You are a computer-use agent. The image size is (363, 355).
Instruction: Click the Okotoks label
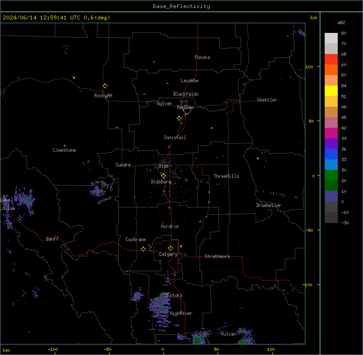(x=173, y=295)
